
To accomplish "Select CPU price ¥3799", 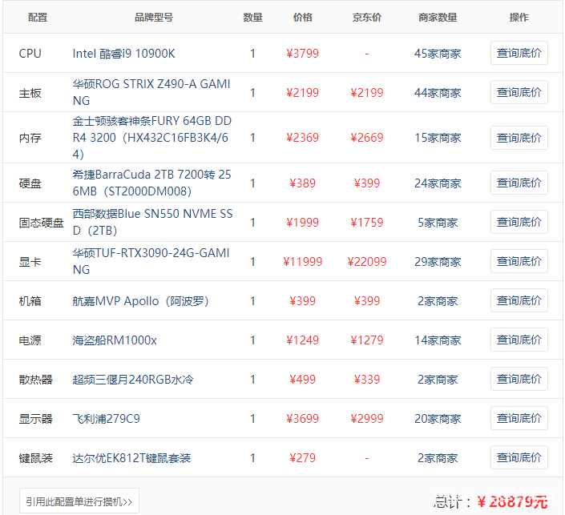I will point(302,54).
